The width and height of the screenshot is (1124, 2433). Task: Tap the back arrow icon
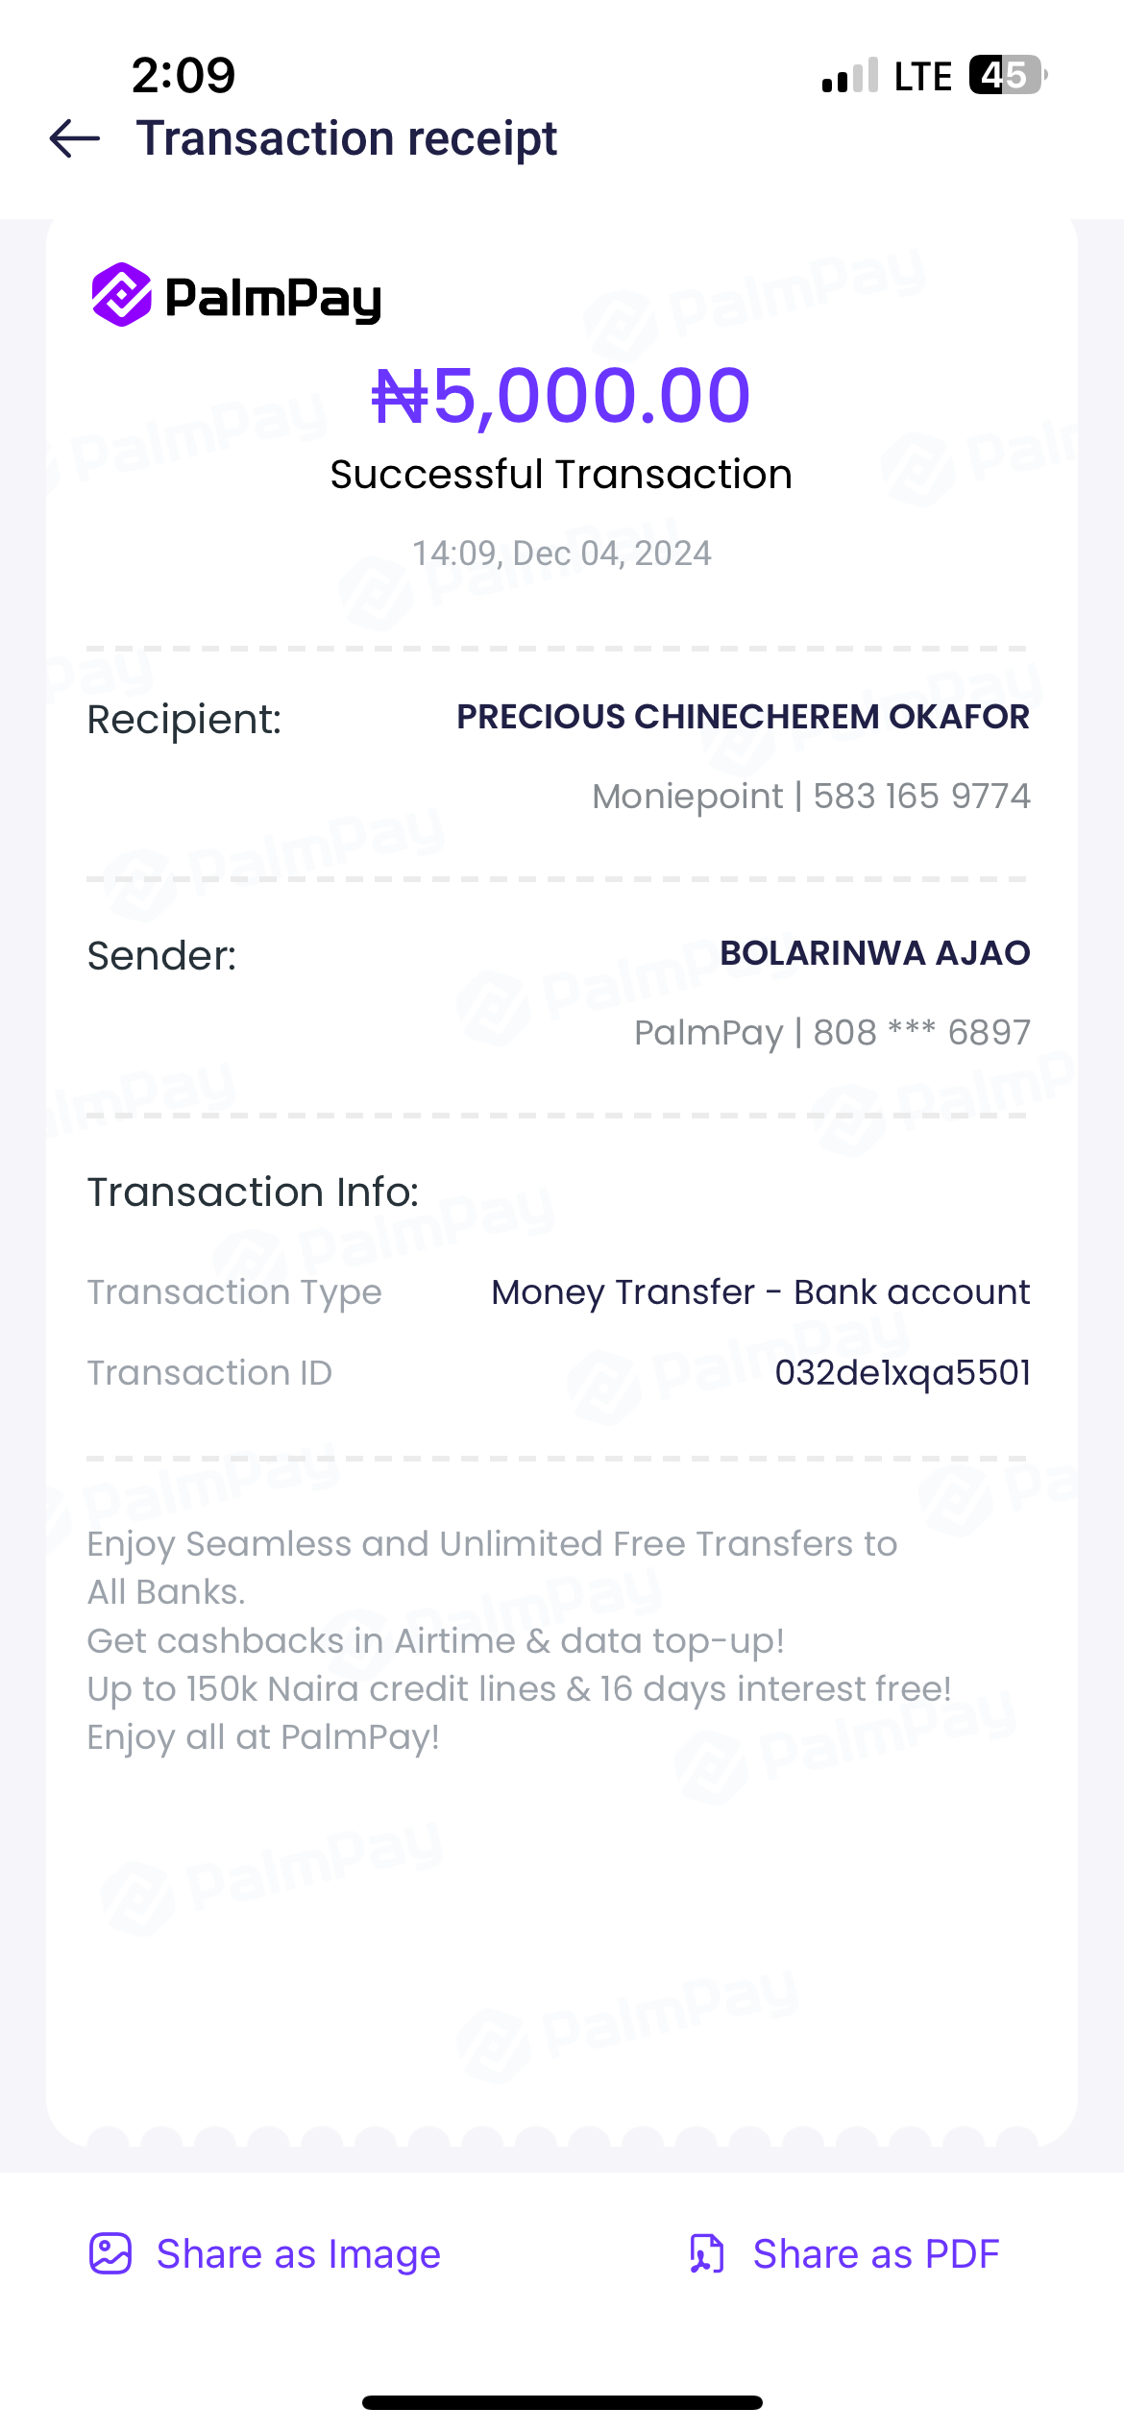pyautogui.click(x=75, y=138)
